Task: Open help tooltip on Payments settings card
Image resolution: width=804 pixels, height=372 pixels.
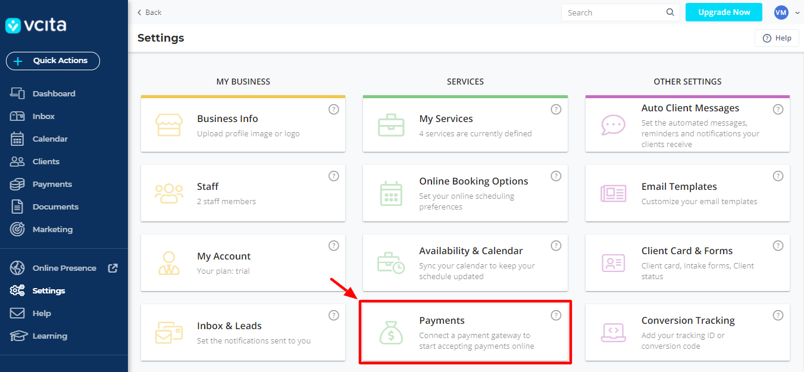Action: coord(556,315)
